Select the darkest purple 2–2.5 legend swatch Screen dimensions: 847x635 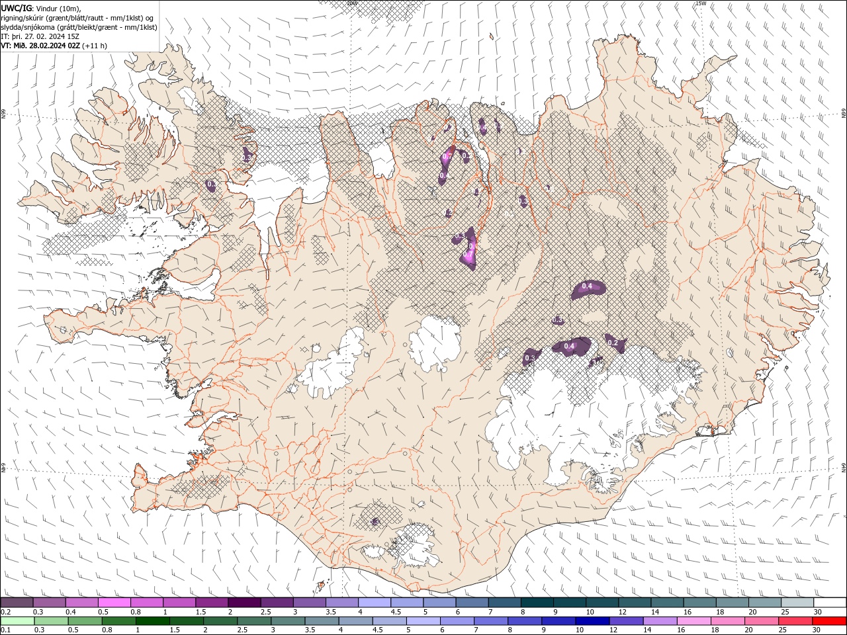coord(244,603)
